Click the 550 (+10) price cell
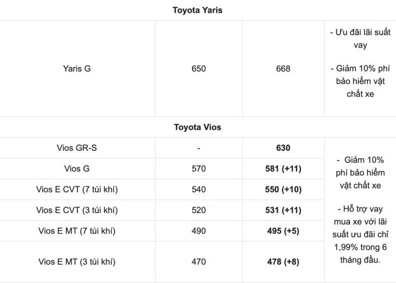396x283 pixels. (x=283, y=189)
